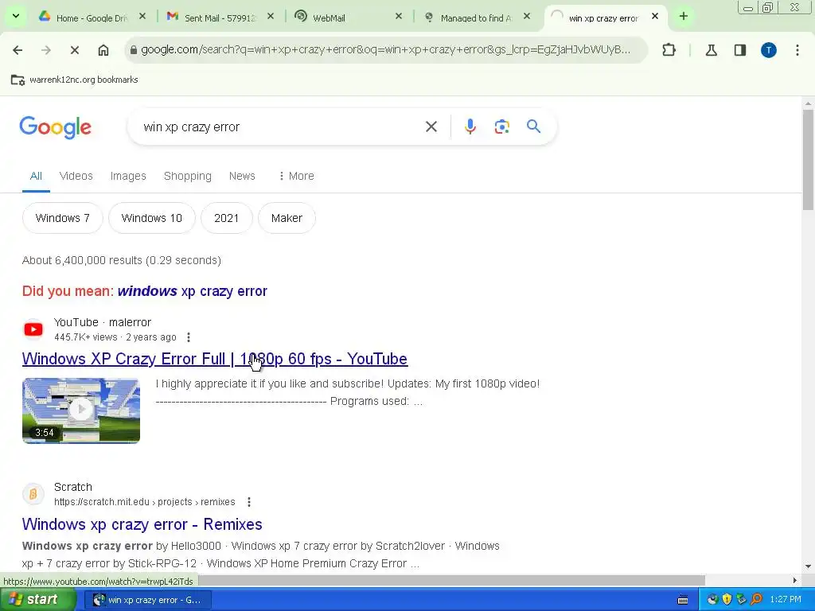The image size is (815, 611).
Task: Open the Chrome Labs flask icon
Action: [711, 50]
